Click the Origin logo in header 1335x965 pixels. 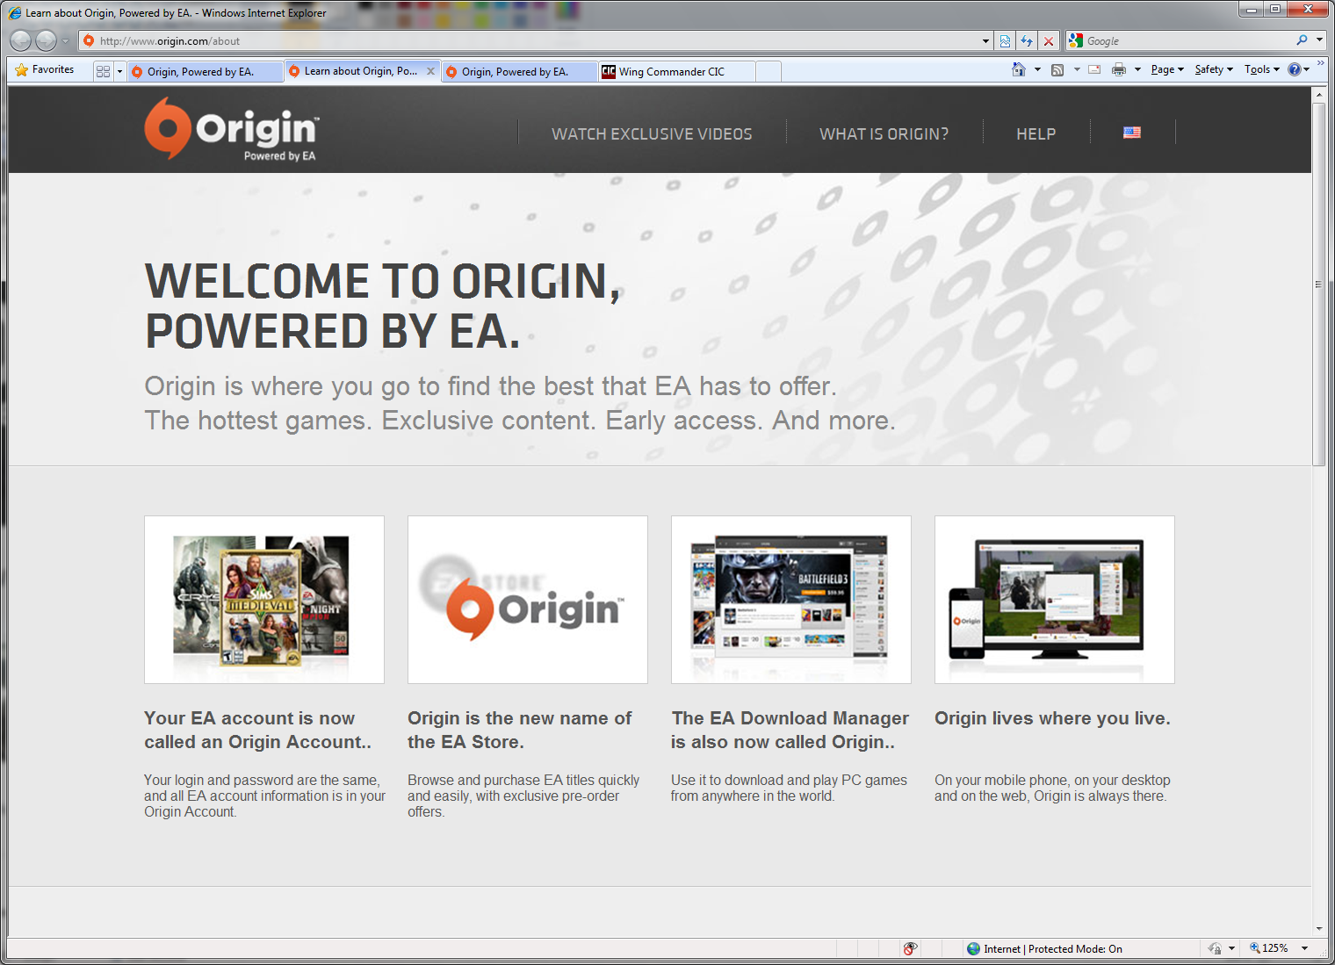pos(231,130)
